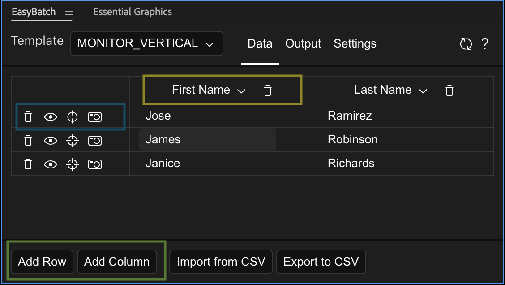The height and width of the screenshot is (285, 505).
Task: Click the camera icon in James's row
Action: click(x=95, y=141)
